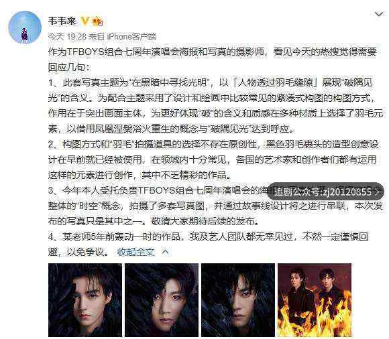Open the second portrait photo thumbnail

162,300
